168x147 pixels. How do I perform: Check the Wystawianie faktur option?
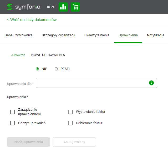[x=70, y=112]
